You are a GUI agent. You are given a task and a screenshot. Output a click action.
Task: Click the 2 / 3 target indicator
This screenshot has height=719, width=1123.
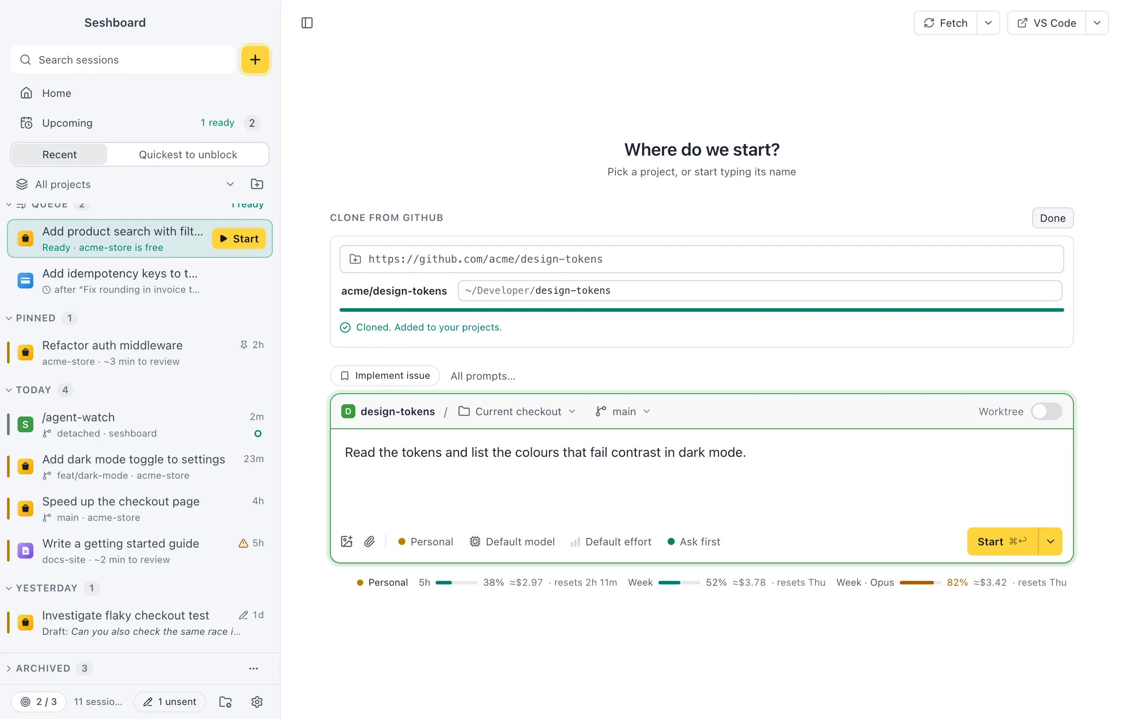coord(39,701)
